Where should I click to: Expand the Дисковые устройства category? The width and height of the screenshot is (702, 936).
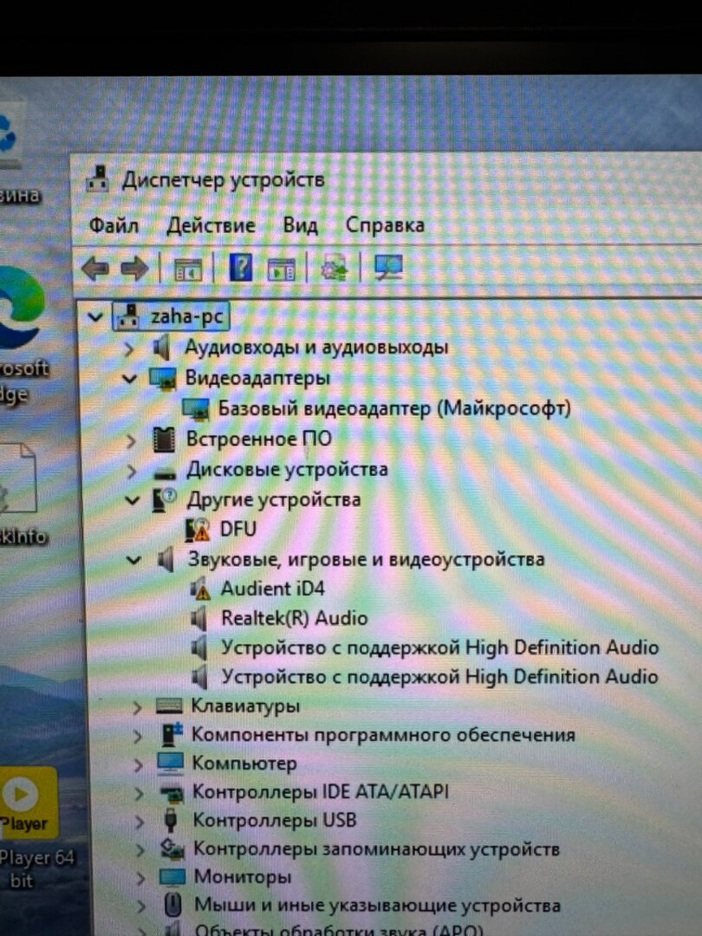click(131, 471)
